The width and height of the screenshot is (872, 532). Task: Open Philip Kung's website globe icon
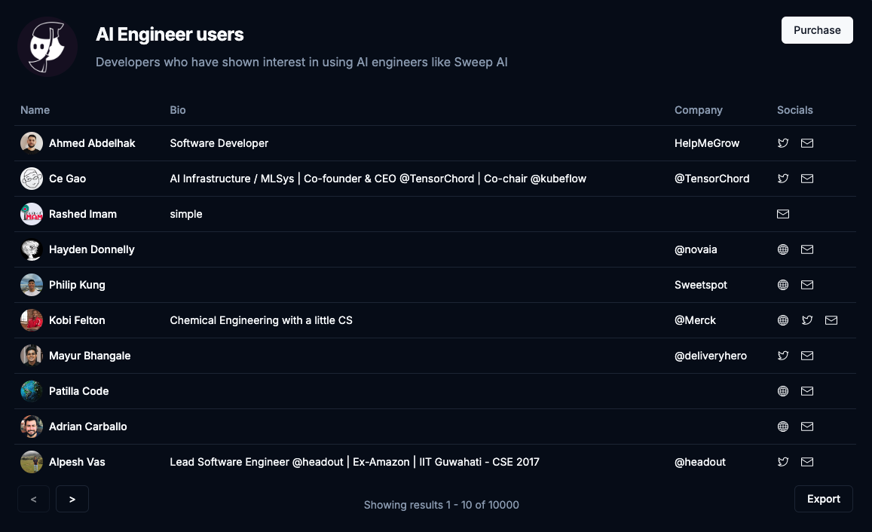point(783,285)
